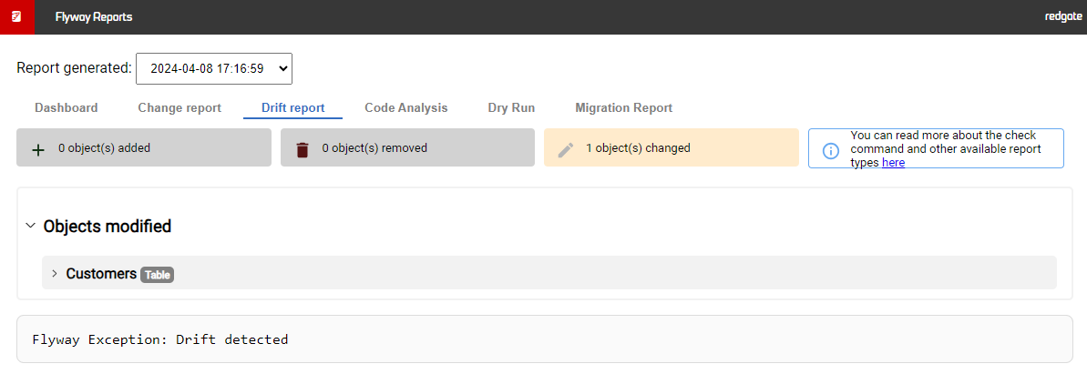Viewport: 1087px width, 384px height.
Task: Open the Report generated date dropdown
Action: coord(214,68)
